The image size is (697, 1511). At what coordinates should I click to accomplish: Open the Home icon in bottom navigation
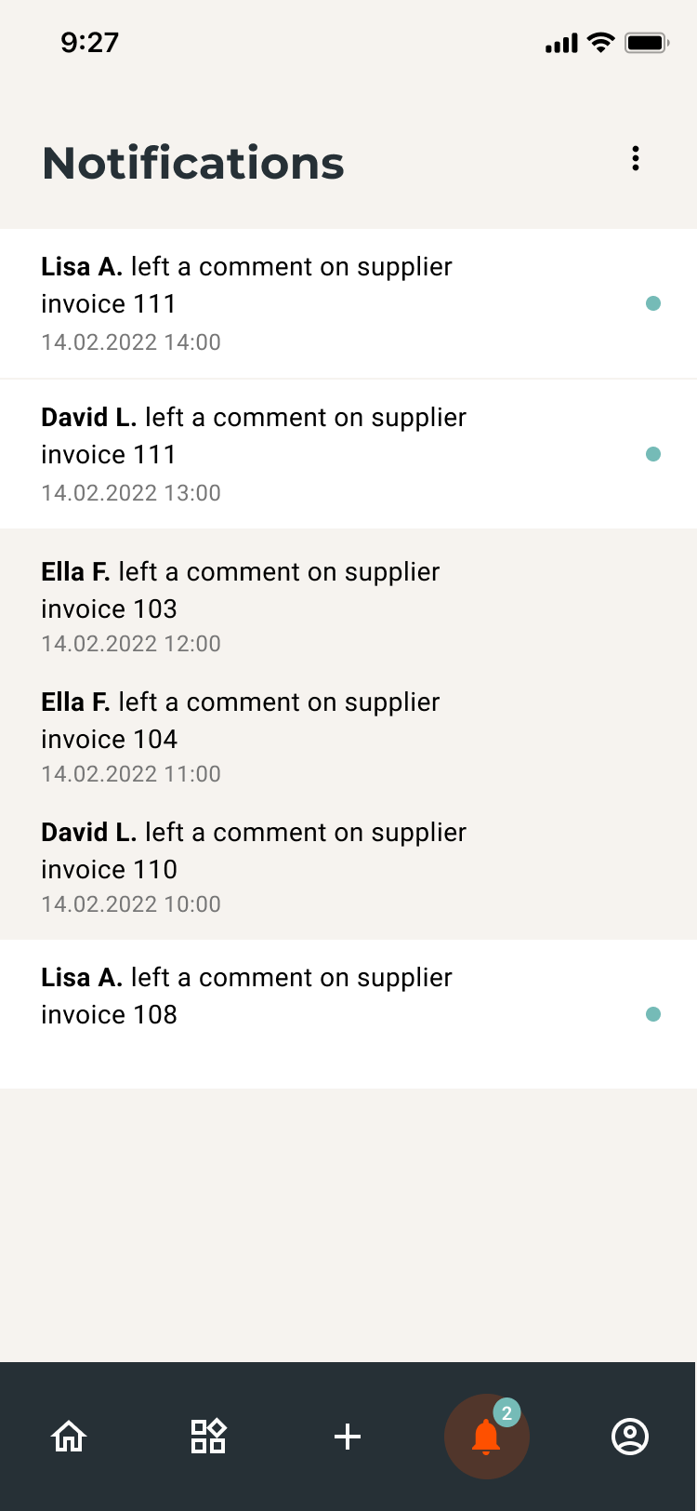(x=68, y=1436)
